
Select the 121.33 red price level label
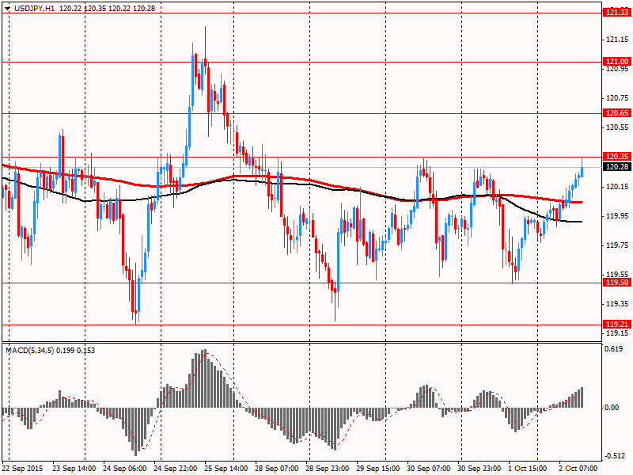coord(617,13)
